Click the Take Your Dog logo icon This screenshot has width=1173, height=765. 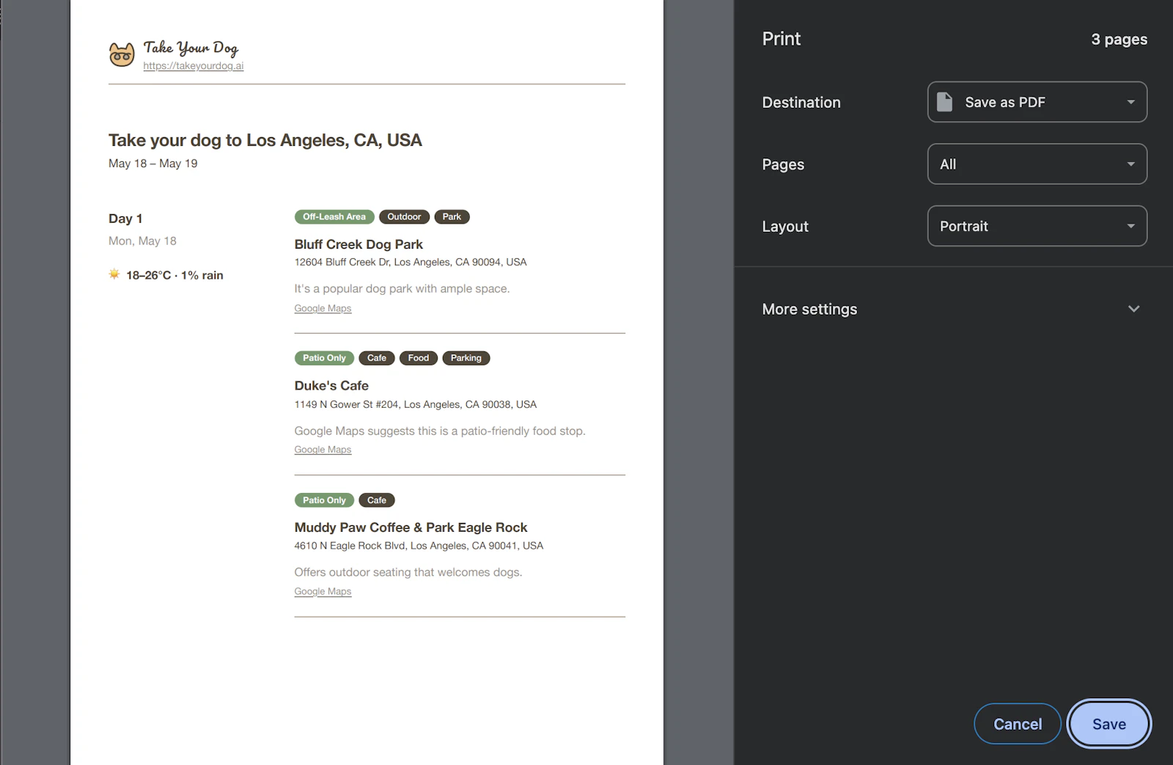point(122,54)
